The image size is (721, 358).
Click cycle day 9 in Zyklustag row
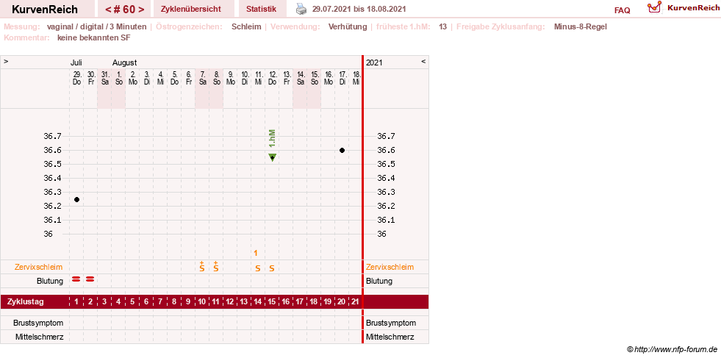pos(188,302)
